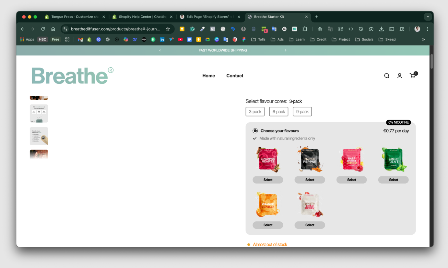Expand the Skeepi bookmarks folder
Image resolution: width=448 pixels, height=268 pixels.
click(387, 39)
